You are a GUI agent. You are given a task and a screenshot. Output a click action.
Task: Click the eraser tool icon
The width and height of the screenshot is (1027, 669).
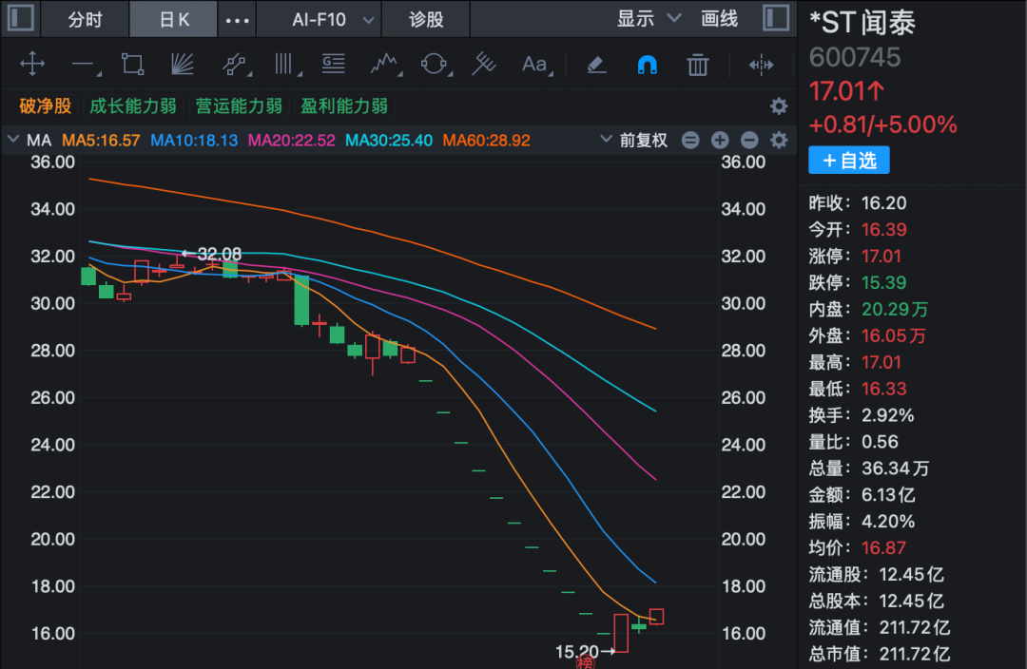pyautogui.click(x=596, y=65)
